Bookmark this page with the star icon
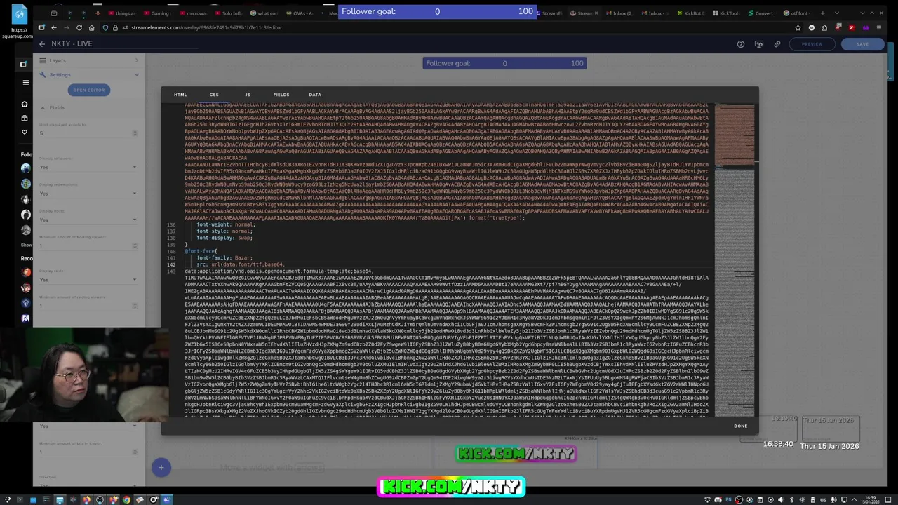The image size is (898, 505). point(798,27)
